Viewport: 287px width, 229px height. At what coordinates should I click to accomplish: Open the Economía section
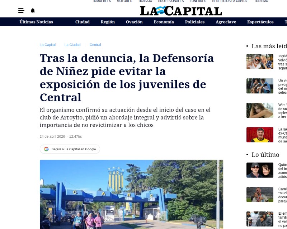(164, 22)
